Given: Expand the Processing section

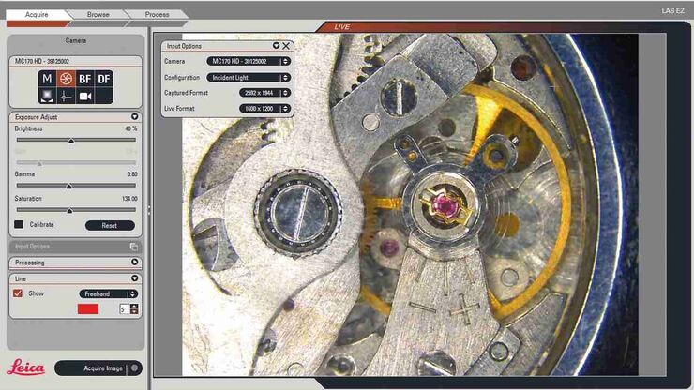Looking at the screenshot, I should coord(134,262).
